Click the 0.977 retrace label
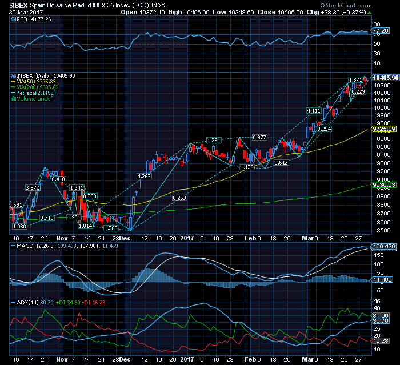 259,138
